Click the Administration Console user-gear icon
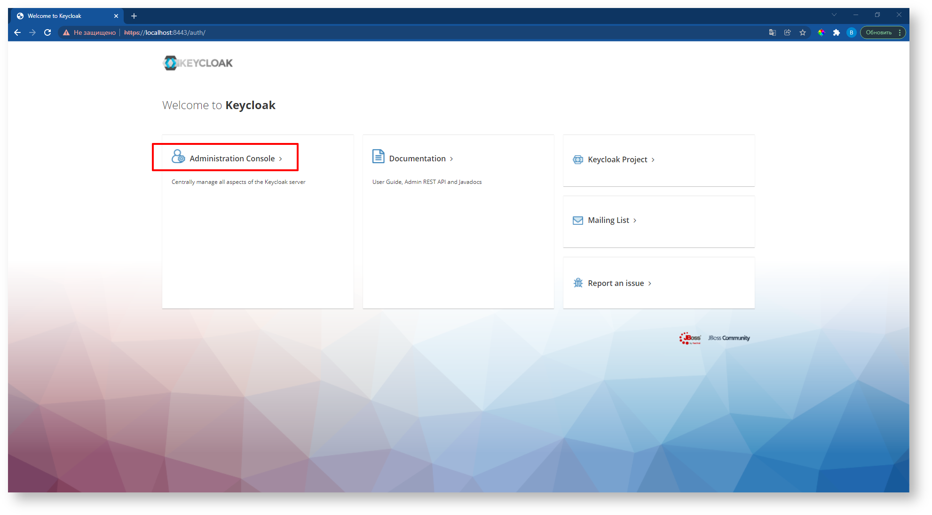 click(178, 157)
